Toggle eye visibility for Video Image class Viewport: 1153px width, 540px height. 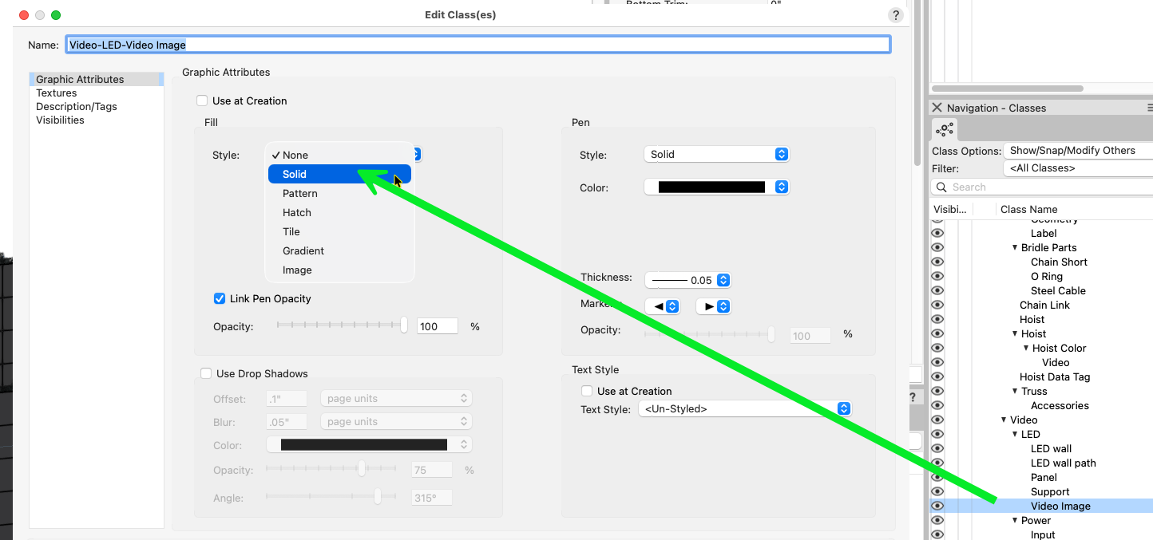[937, 506]
